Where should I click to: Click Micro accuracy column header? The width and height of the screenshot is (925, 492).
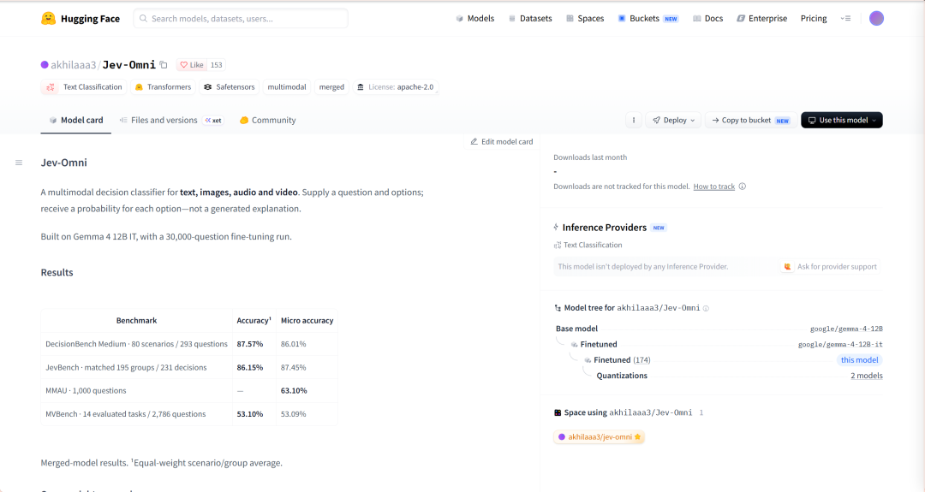tap(307, 321)
